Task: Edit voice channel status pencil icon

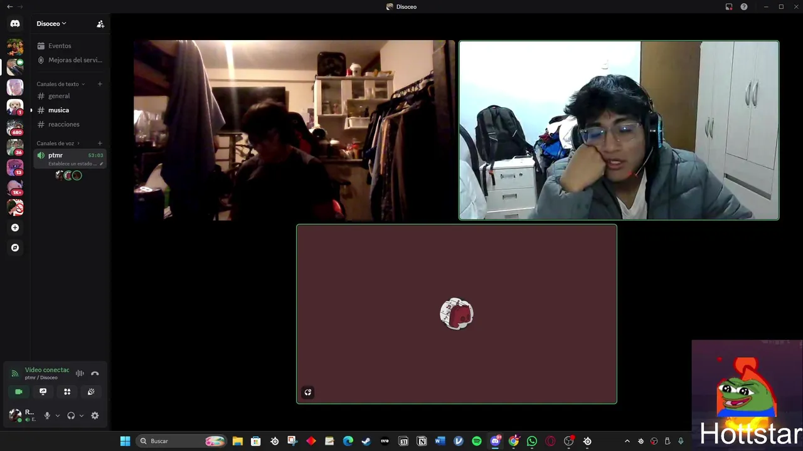Action: 102,163
